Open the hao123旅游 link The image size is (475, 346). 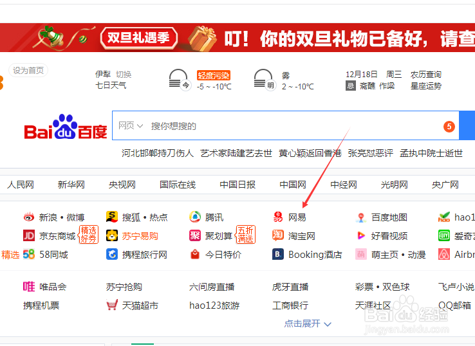coord(214,305)
